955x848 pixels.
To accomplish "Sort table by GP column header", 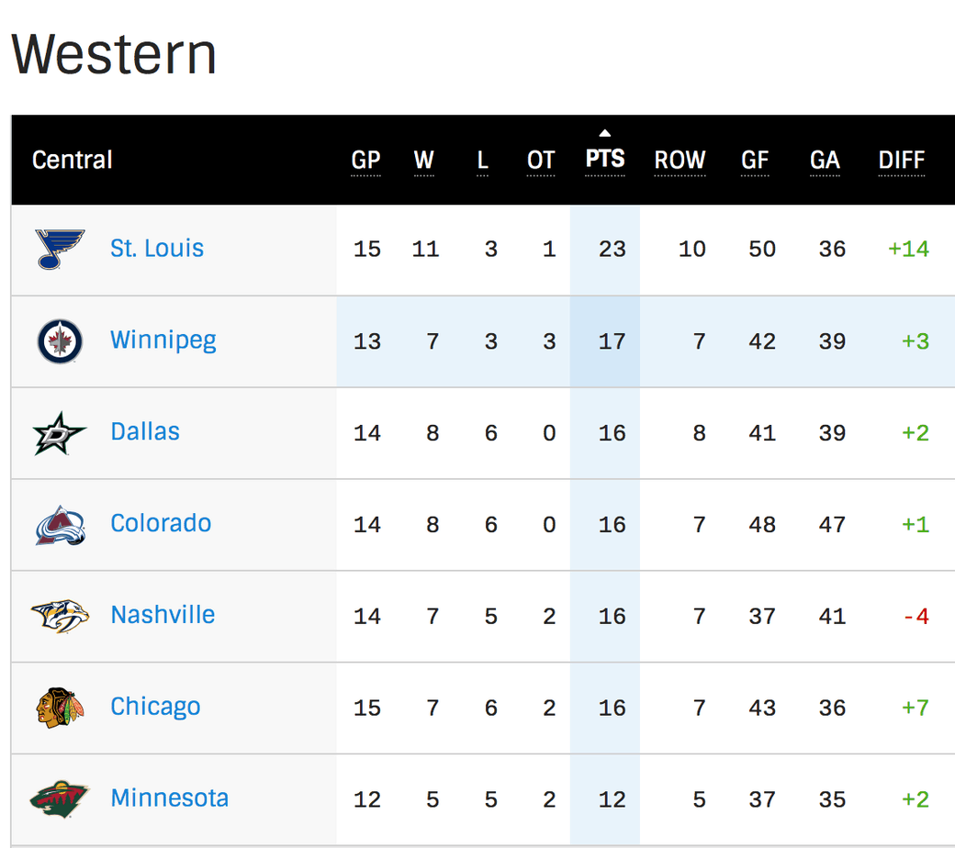I will pyautogui.click(x=365, y=160).
